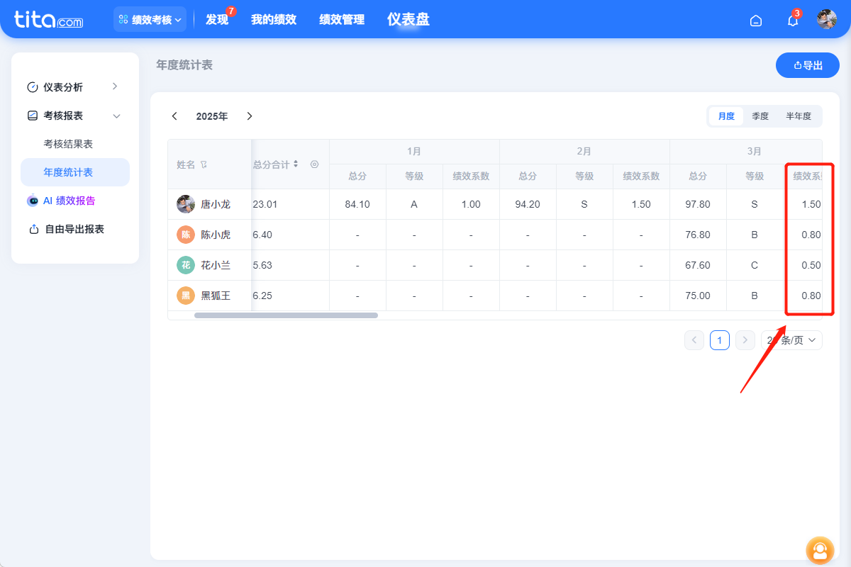Switch to the 我的绩效 menu
The image size is (851, 567).
[x=274, y=19]
